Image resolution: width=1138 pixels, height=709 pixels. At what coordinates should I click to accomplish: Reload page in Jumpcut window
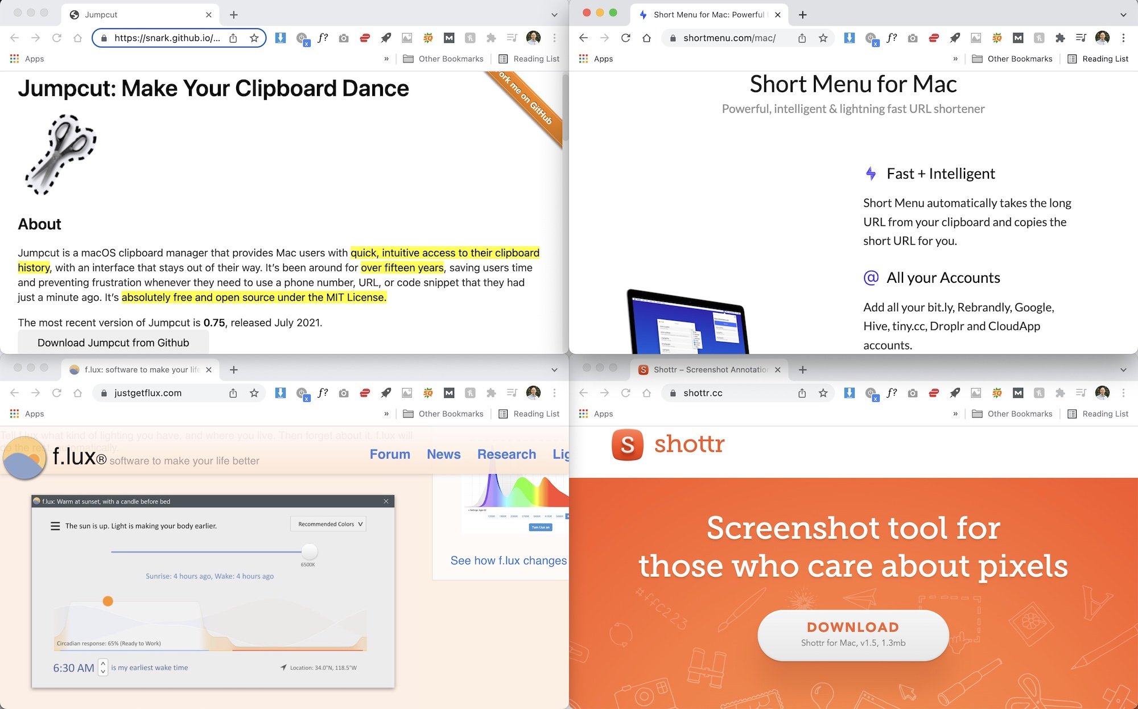point(56,38)
